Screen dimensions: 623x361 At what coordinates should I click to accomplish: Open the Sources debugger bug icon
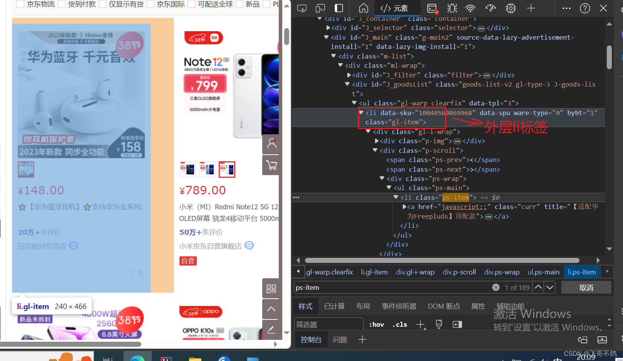click(452, 8)
